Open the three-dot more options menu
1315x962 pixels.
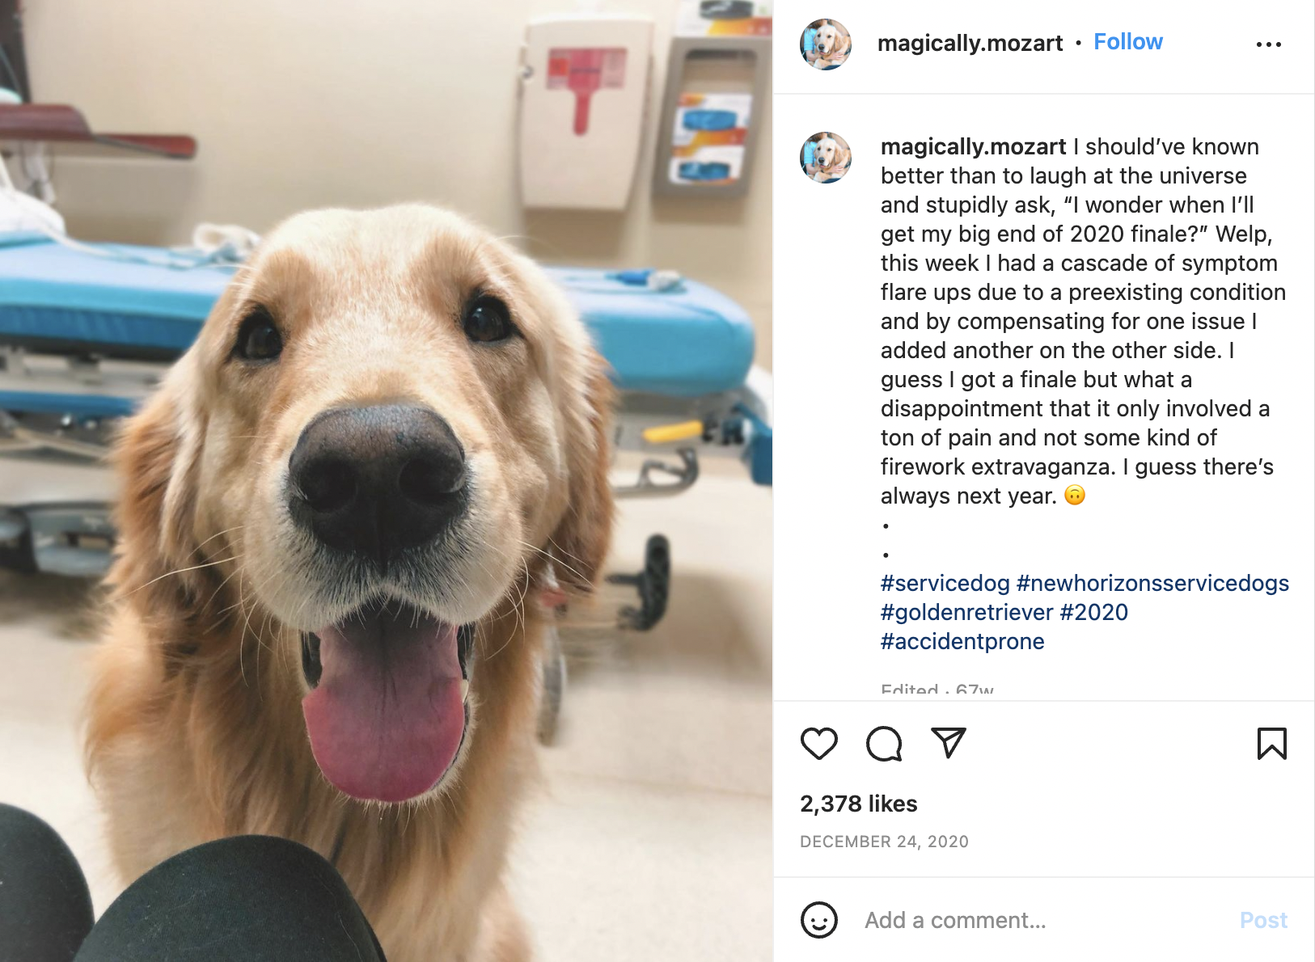click(x=1268, y=44)
